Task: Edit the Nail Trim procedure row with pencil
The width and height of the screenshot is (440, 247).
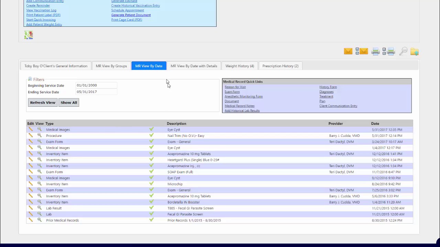Action: point(31,136)
